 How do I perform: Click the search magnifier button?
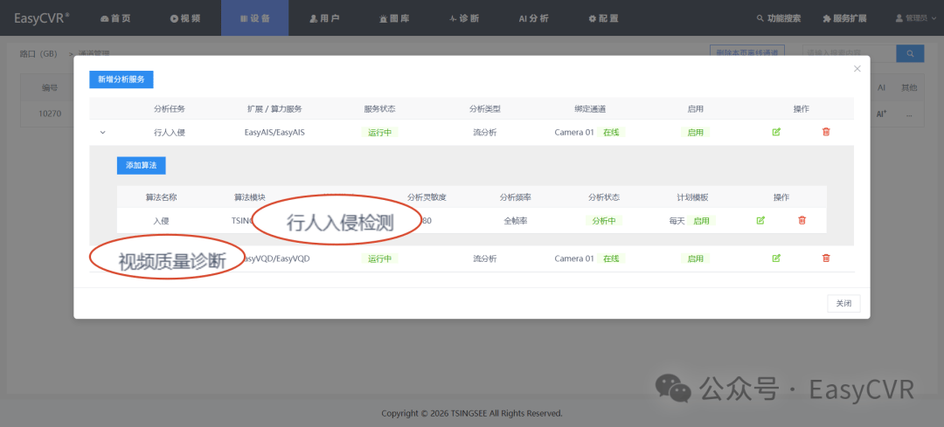click(x=910, y=53)
